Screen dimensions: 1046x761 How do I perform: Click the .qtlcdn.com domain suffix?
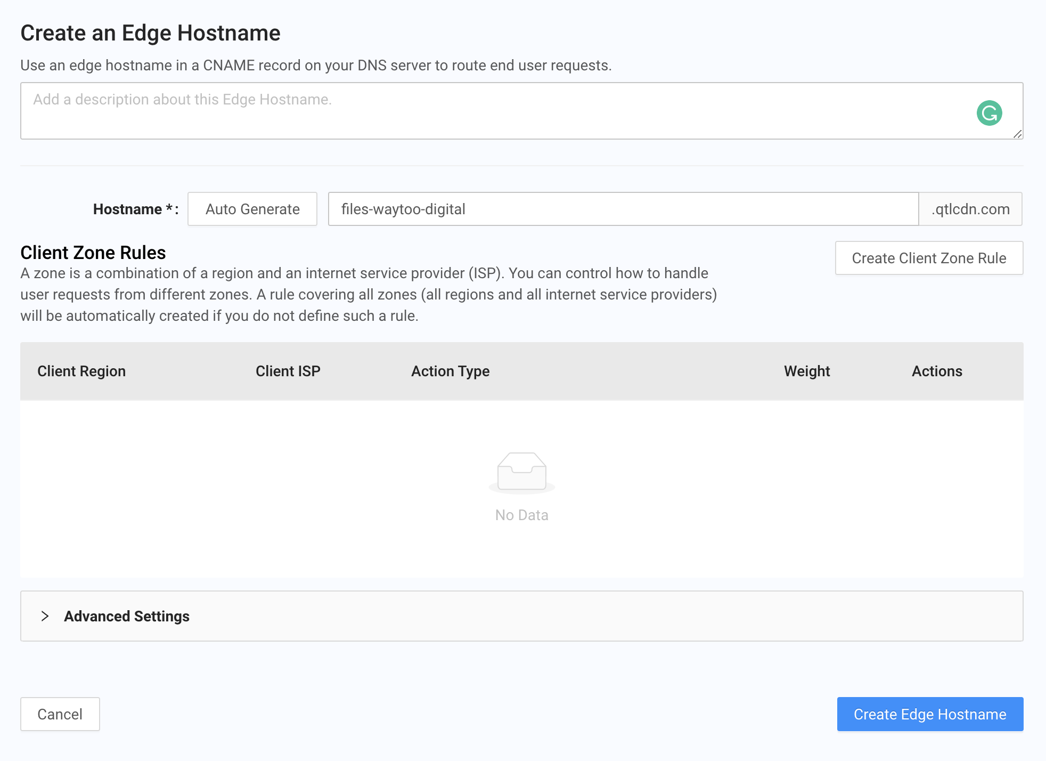click(x=970, y=209)
